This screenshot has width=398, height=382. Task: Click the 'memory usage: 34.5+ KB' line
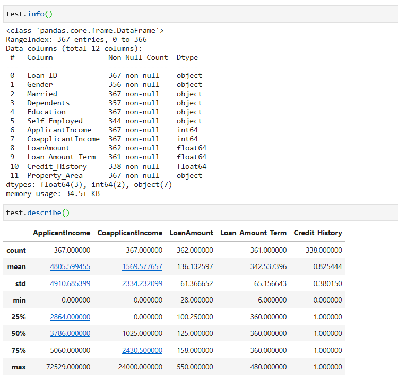53,194
